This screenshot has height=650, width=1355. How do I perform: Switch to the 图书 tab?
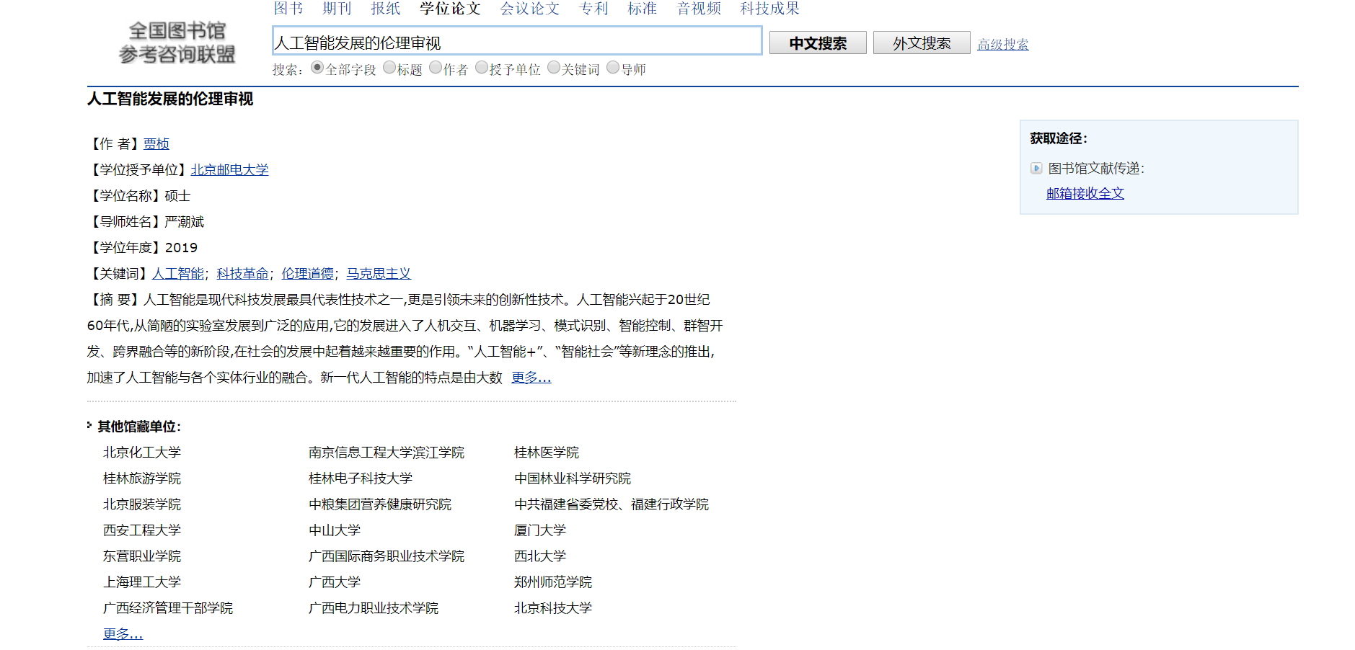287,9
